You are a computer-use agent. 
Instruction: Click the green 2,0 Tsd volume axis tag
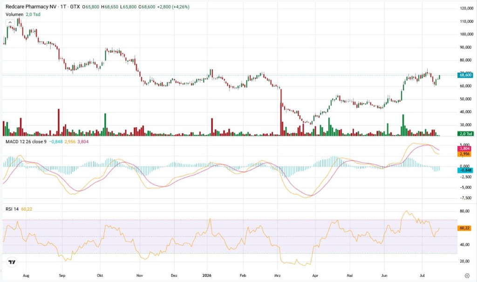pos(465,134)
